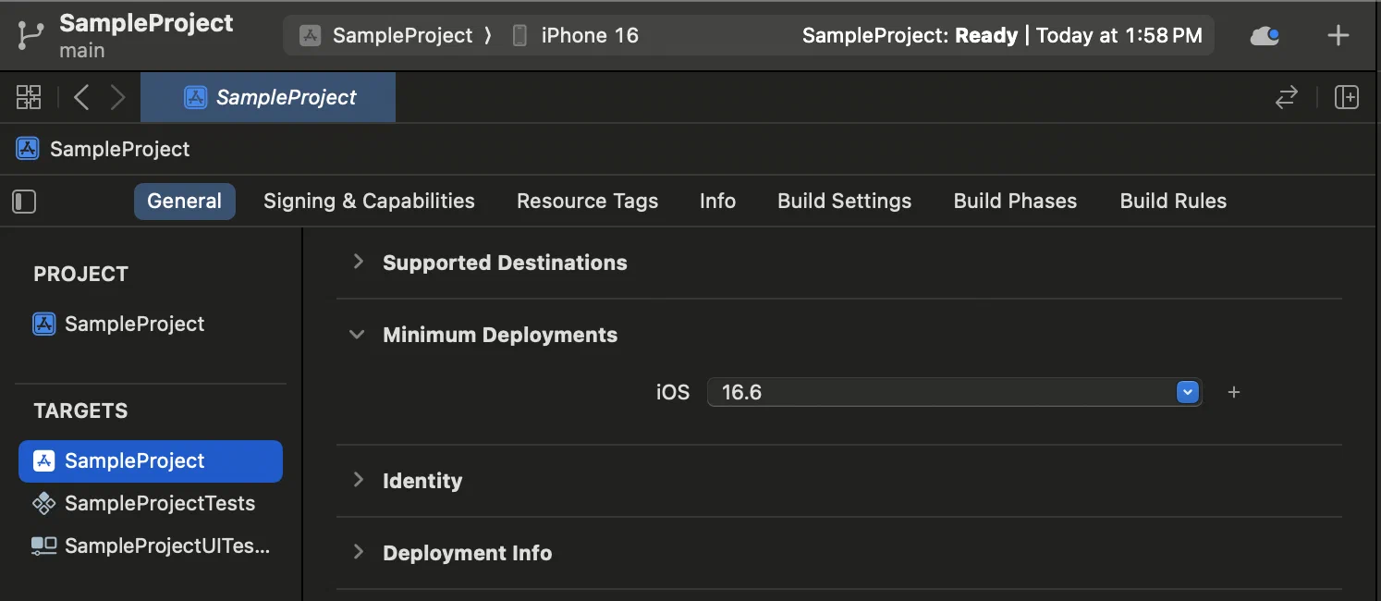The image size is (1381, 601).
Task: Click the swap arrows editor options icon
Action: click(1286, 97)
